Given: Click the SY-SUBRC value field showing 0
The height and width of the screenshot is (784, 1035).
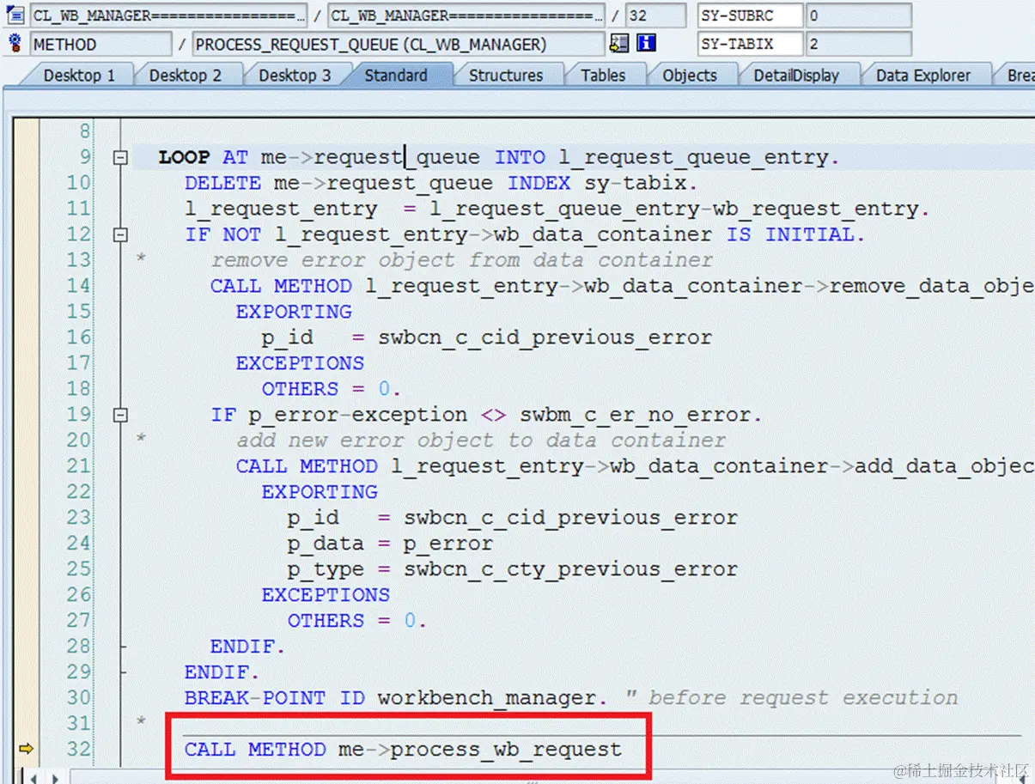Looking at the screenshot, I should 859,15.
